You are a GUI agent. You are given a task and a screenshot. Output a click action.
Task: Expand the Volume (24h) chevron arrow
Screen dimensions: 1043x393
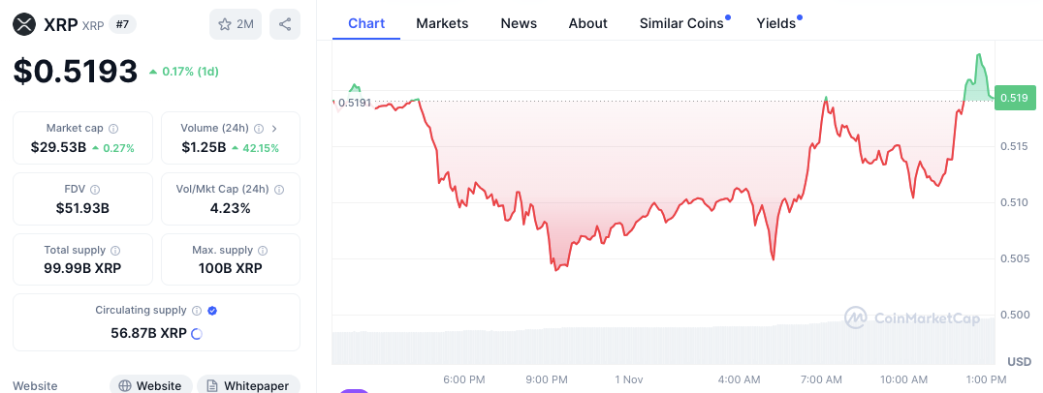click(x=275, y=129)
